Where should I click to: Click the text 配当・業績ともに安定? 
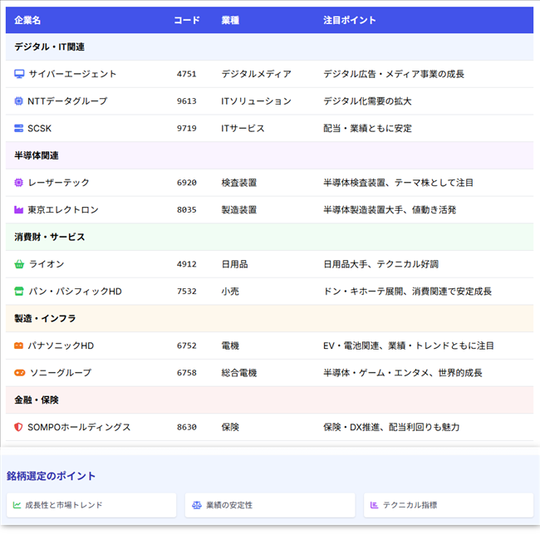tap(367, 128)
